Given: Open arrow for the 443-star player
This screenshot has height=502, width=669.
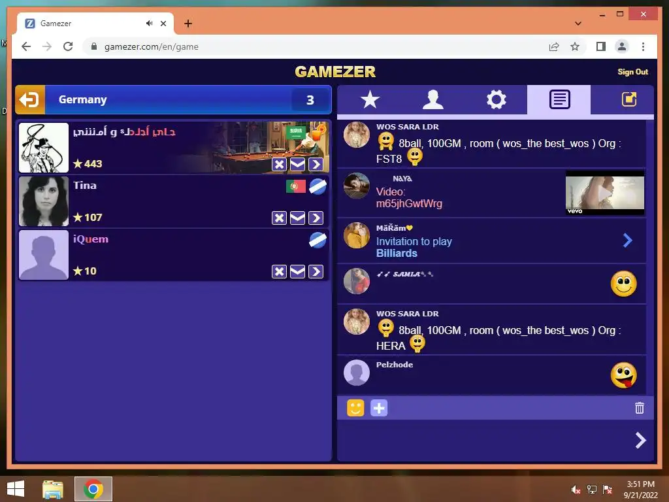Looking at the screenshot, I should [316, 164].
